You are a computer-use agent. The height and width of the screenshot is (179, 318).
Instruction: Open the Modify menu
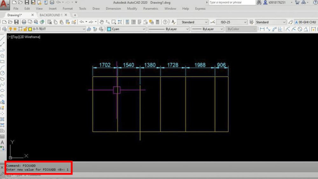(x=132, y=9)
